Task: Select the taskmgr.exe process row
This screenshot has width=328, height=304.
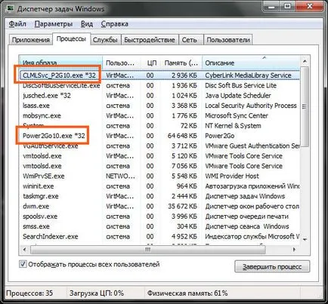Action: click(x=159, y=196)
